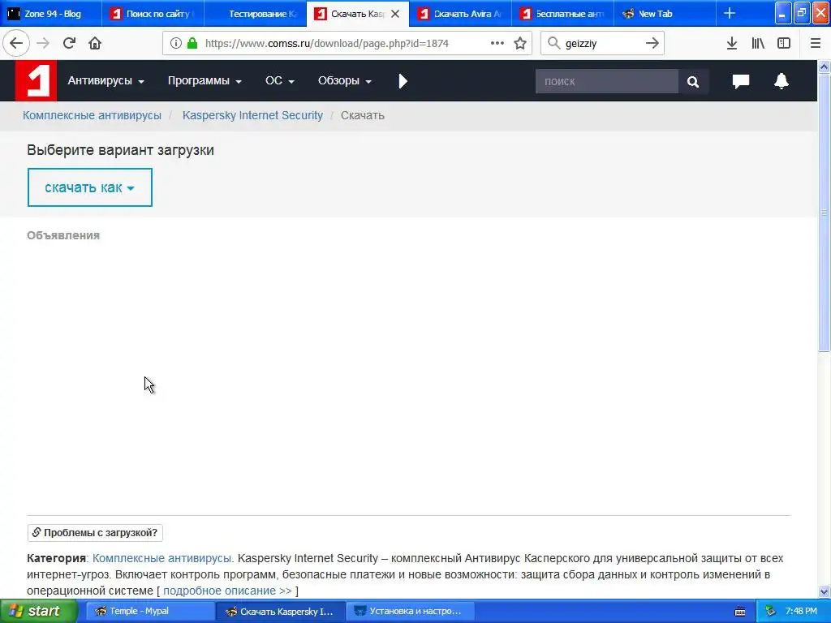Close the Скачать Kaspersky tab
Screen dimensions: 831x623
(395, 14)
